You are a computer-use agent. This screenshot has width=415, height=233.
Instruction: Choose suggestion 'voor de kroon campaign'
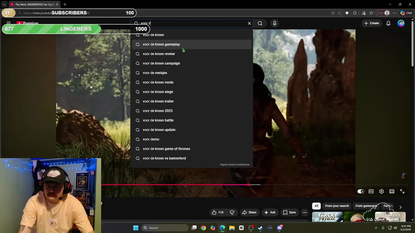tap(192, 63)
